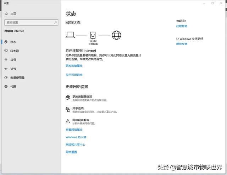Click the 共享选项 sharing icon
Viewport: 227px width, 175px height.
point(68,109)
